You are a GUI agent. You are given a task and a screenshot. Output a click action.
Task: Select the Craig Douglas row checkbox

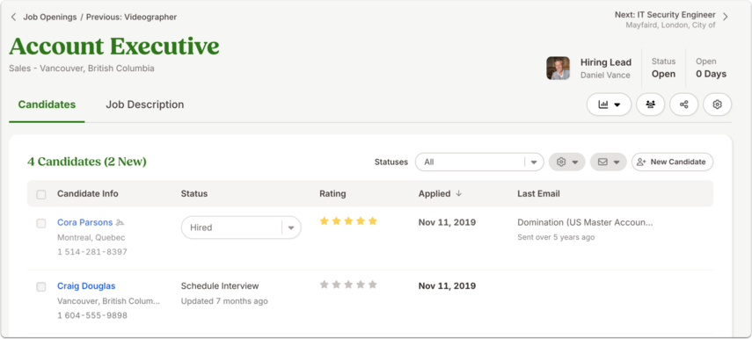coord(41,287)
